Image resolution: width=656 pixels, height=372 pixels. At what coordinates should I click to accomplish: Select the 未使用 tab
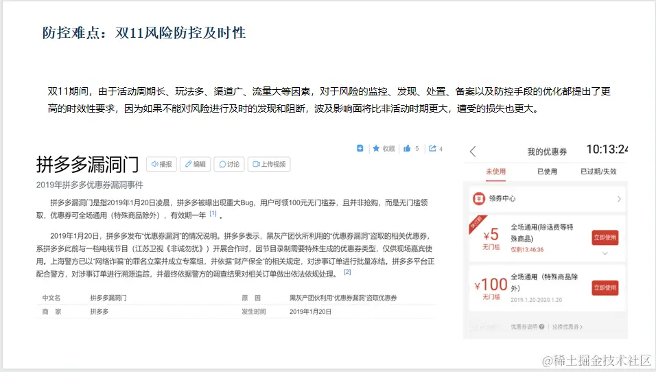[495, 172]
